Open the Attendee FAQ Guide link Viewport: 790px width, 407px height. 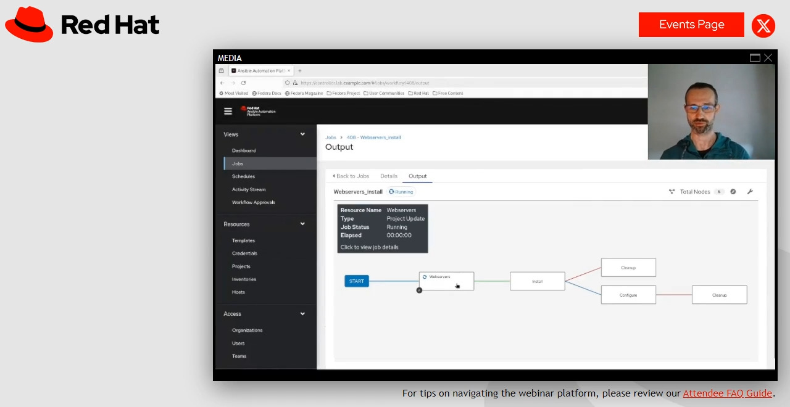coord(727,393)
